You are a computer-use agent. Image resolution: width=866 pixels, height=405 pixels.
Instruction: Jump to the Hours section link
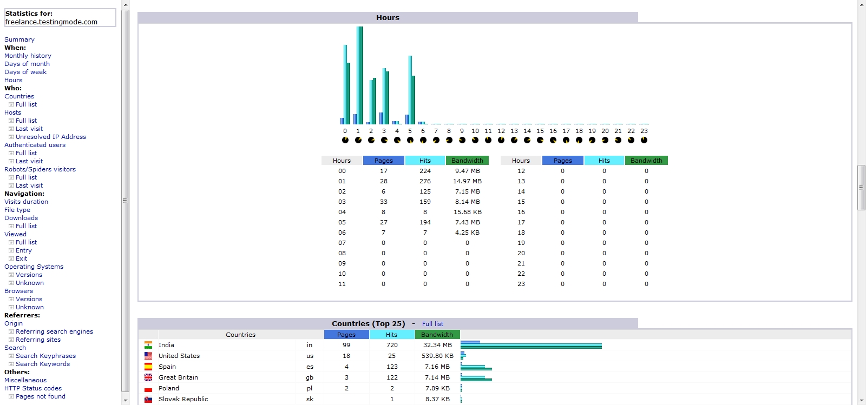[x=13, y=80]
